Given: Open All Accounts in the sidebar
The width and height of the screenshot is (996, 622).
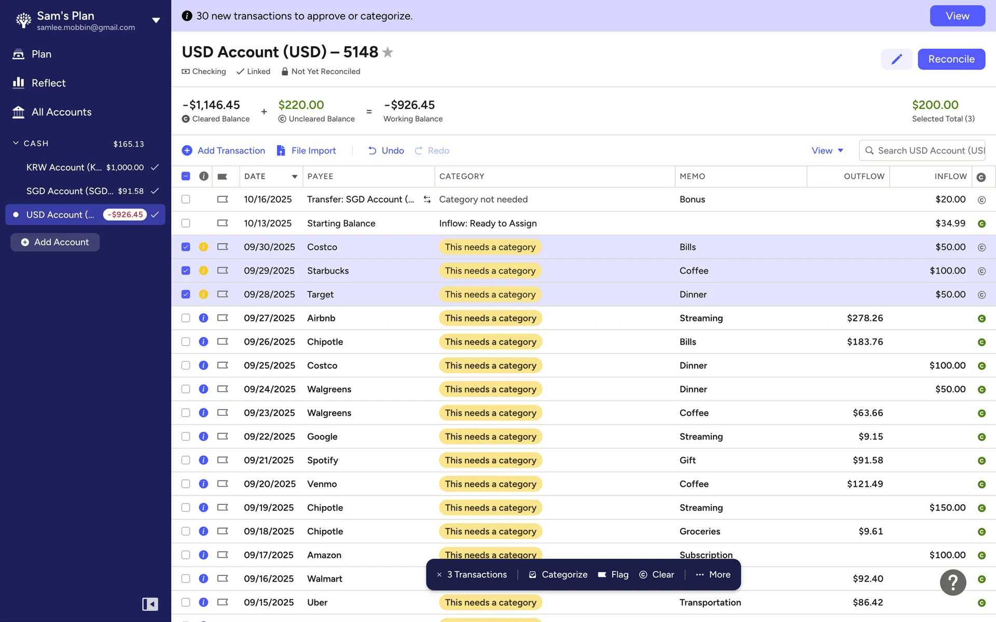Looking at the screenshot, I should coord(61,112).
